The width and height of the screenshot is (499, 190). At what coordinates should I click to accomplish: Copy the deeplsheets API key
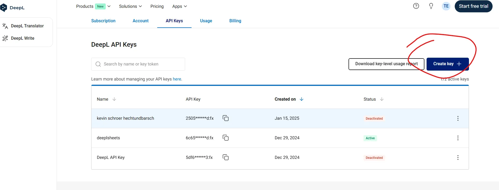(226, 138)
